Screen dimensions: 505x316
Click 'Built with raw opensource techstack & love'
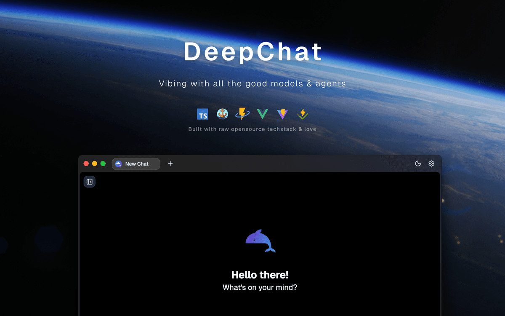tap(252, 129)
